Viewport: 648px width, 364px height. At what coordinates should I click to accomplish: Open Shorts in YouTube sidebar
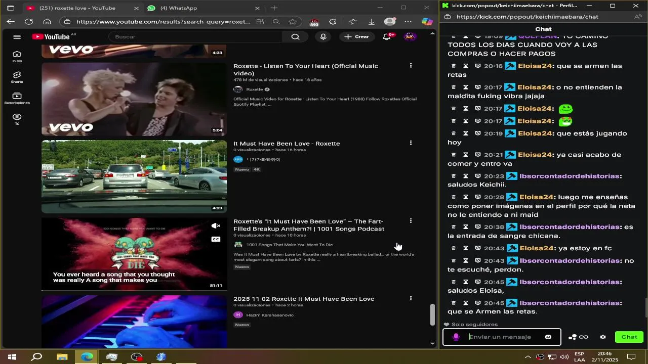[x=17, y=77]
